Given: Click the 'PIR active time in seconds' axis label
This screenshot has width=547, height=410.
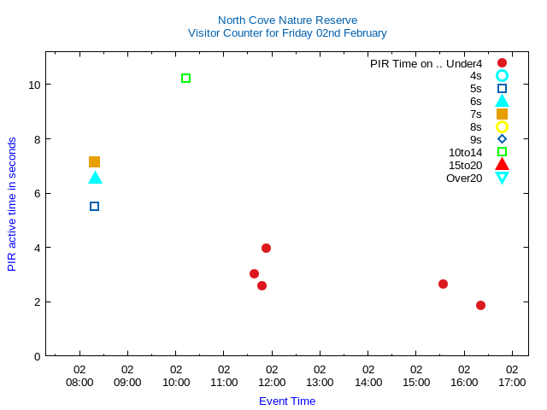Looking at the screenshot, I should 12,204.
